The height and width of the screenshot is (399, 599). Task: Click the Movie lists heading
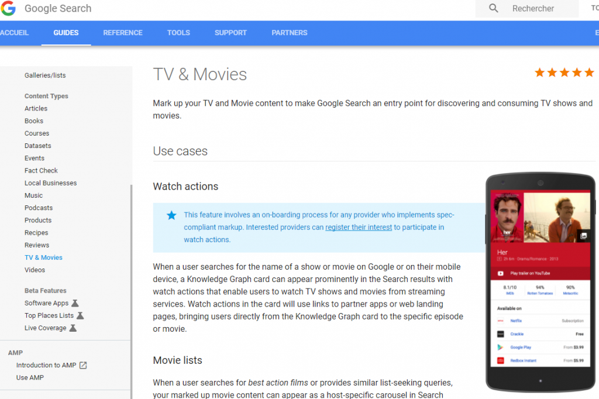click(178, 360)
